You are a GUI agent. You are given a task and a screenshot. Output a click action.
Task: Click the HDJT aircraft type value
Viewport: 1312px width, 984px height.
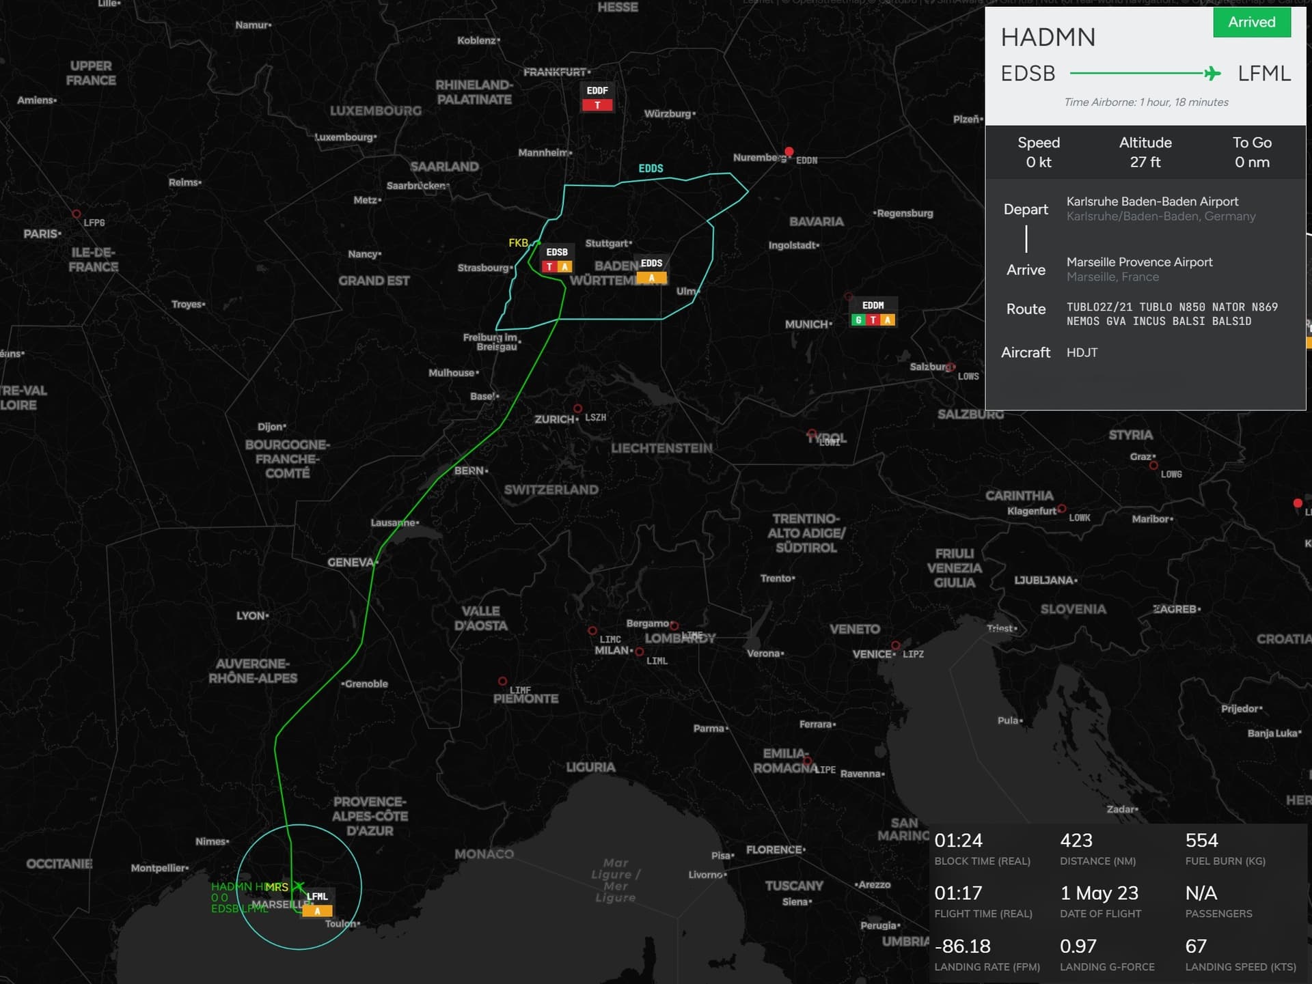pyautogui.click(x=1082, y=352)
